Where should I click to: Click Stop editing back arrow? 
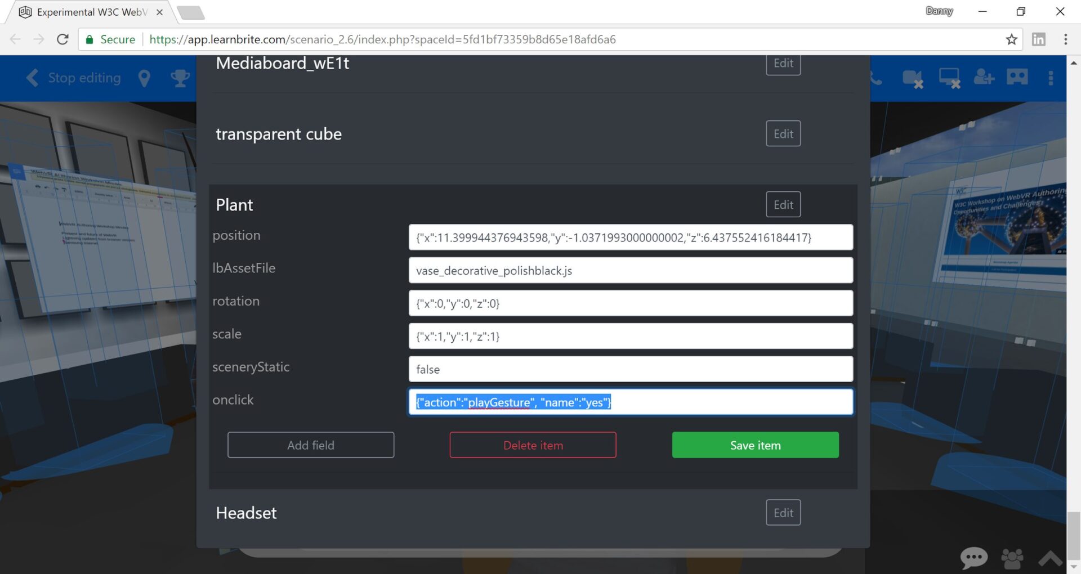click(x=33, y=78)
